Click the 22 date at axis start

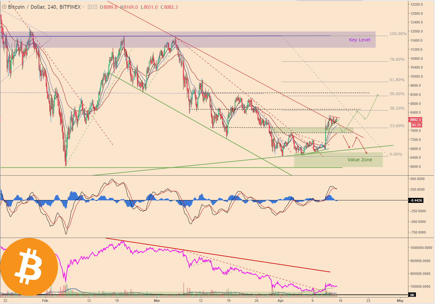pos(5,301)
